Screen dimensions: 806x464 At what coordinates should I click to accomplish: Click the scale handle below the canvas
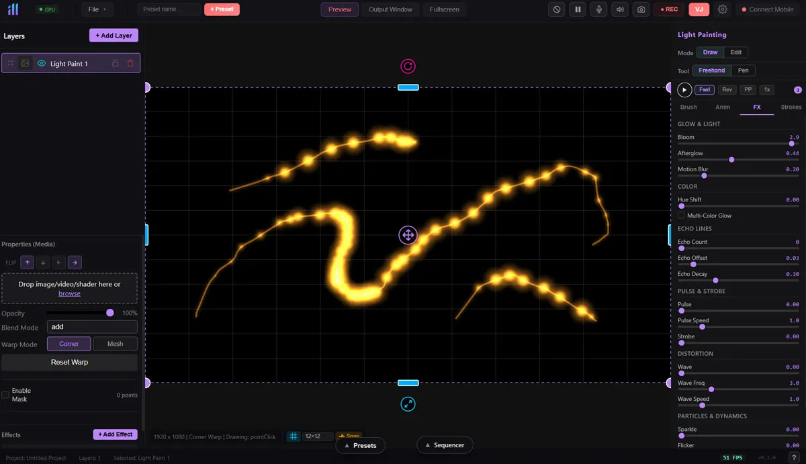coord(408,404)
